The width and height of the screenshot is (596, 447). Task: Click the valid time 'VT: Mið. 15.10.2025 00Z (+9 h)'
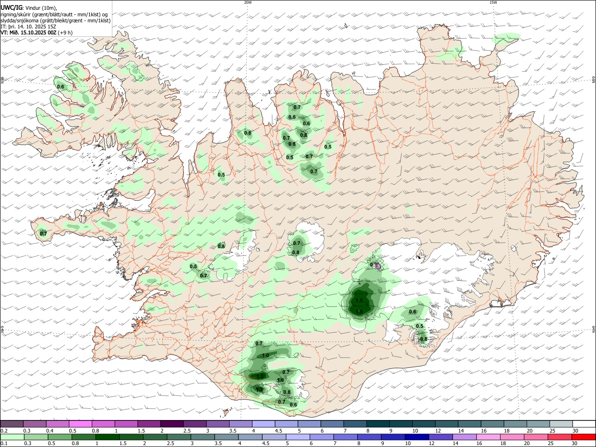tap(37, 33)
